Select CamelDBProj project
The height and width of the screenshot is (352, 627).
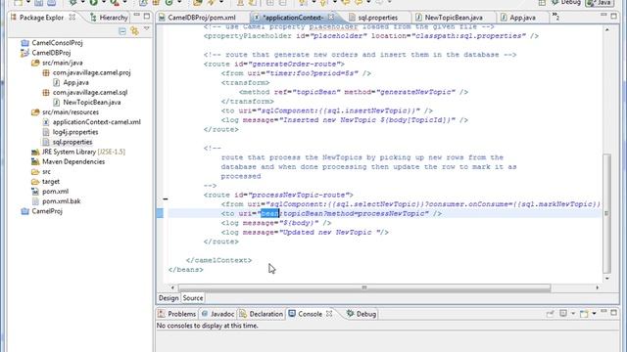51,53
